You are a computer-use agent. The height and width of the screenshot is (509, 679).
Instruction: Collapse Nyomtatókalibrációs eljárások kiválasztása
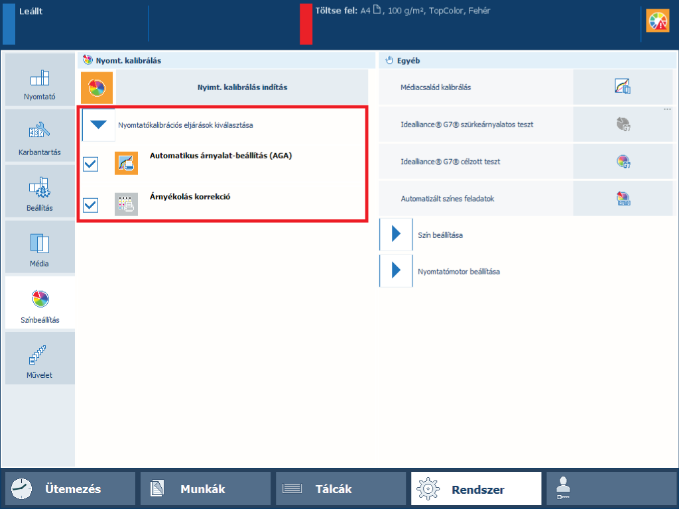click(x=99, y=125)
